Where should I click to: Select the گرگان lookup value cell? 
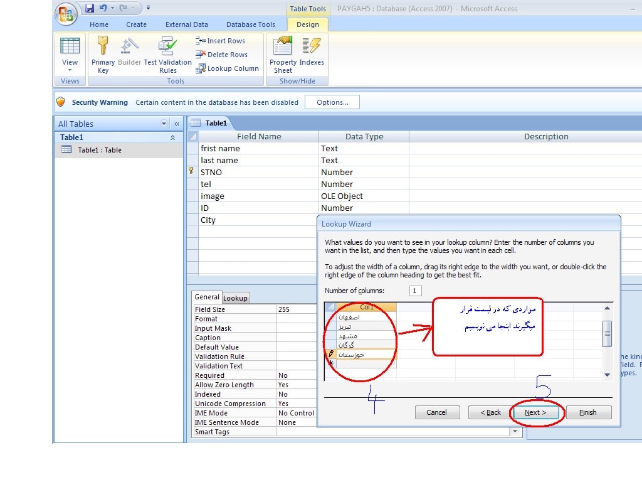coord(366,345)
